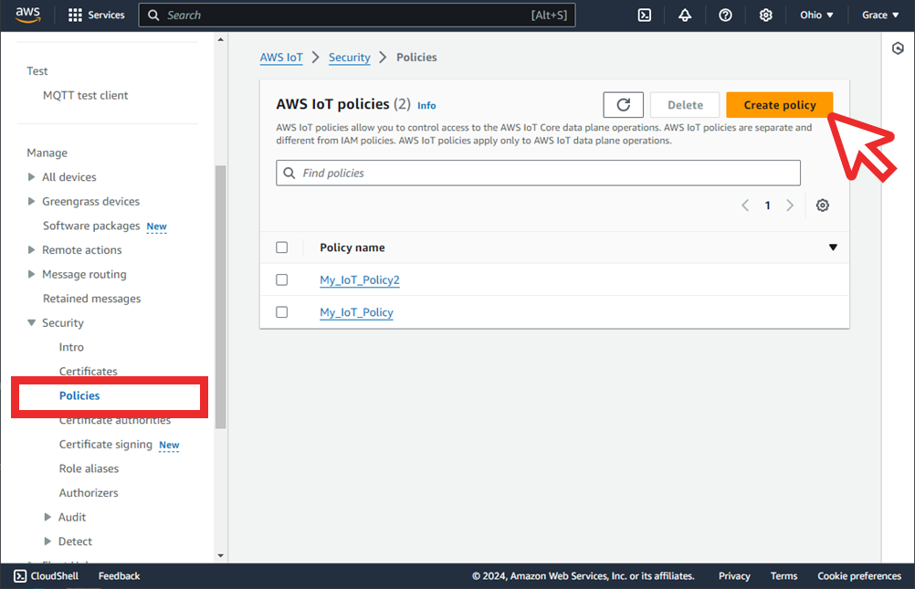Open CloudShell icon in top navigation bar

(x=644, y=16)
